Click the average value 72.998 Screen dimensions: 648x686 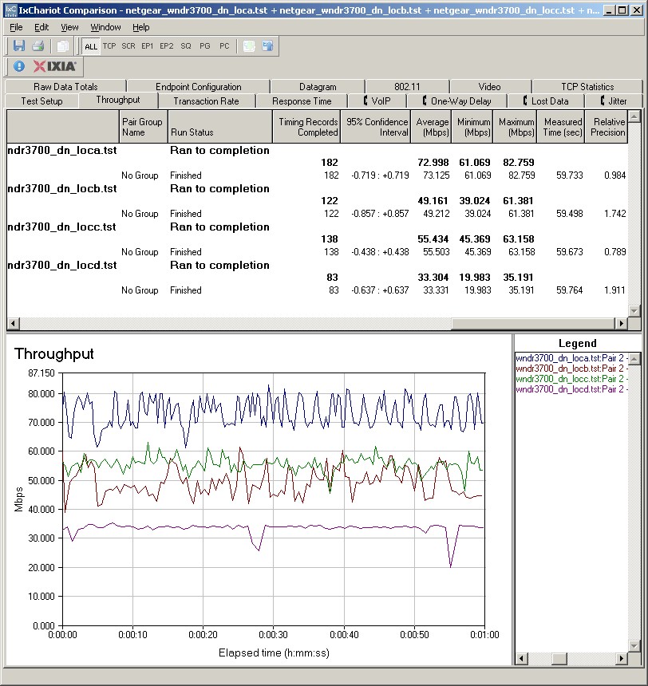click(x=433, y=162)
